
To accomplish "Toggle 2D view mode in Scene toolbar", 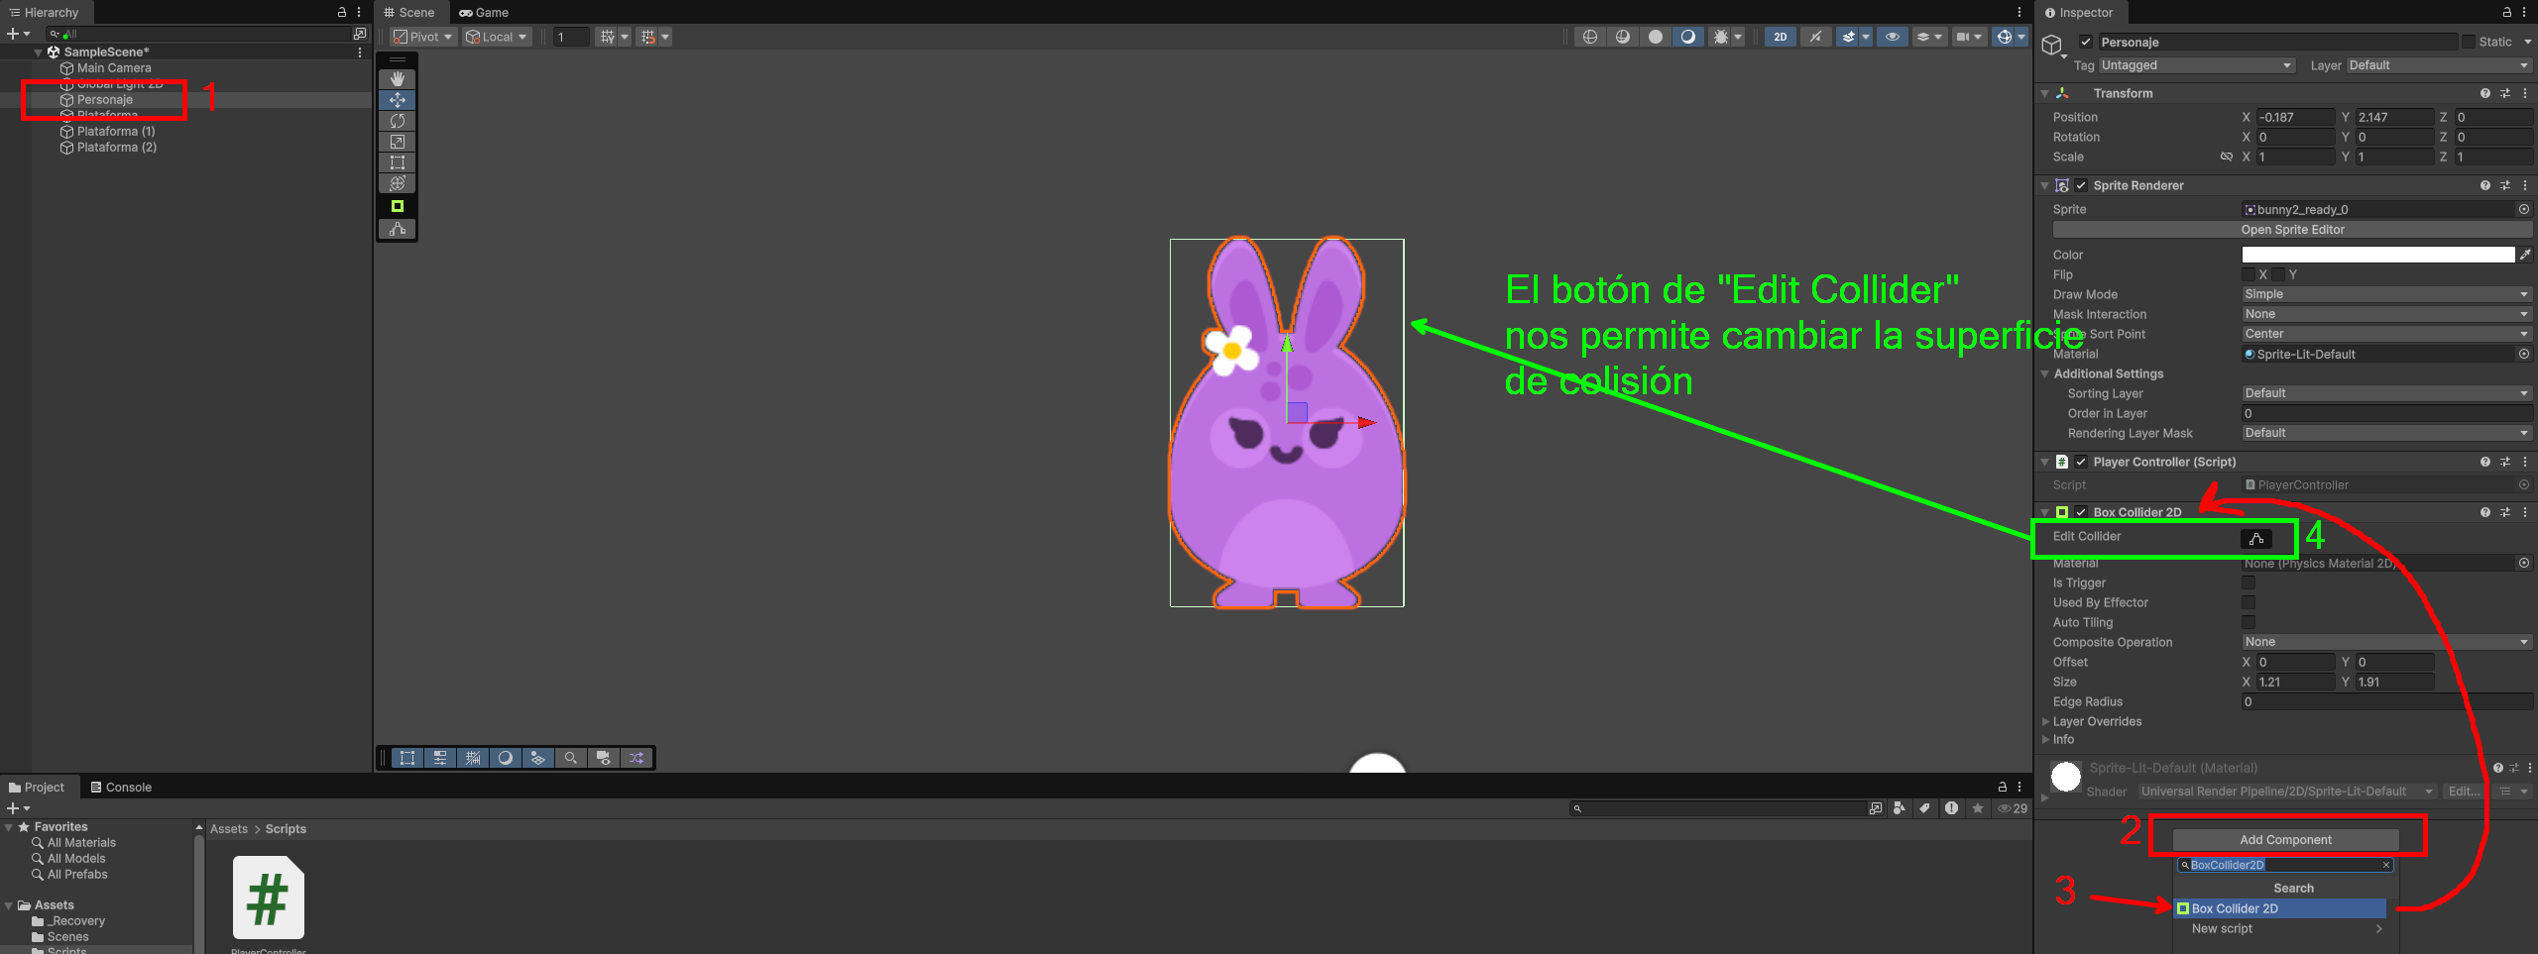I will [1780, 37].
